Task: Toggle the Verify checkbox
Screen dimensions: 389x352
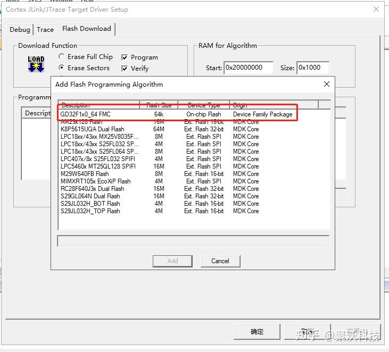Action: tap(125, 69)
